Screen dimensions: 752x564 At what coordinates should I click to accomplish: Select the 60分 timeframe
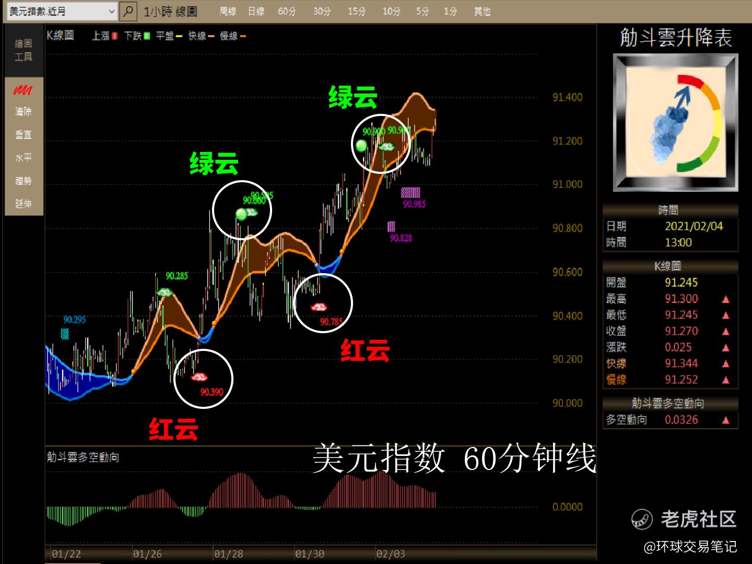click(286, 11)
